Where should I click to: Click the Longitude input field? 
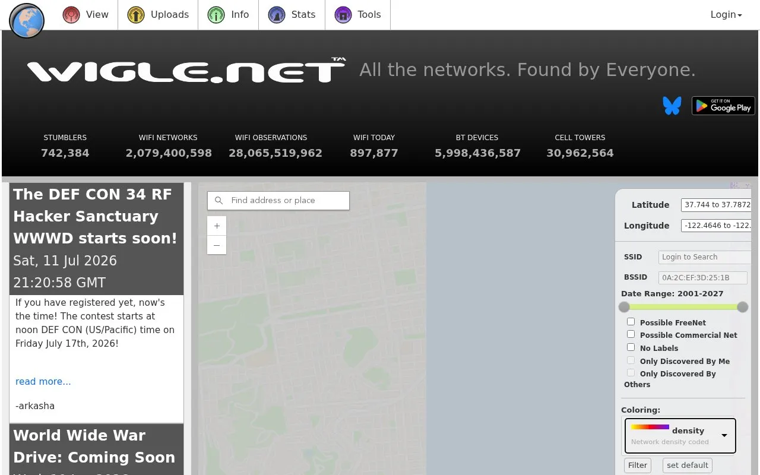(x=716, y=226)
